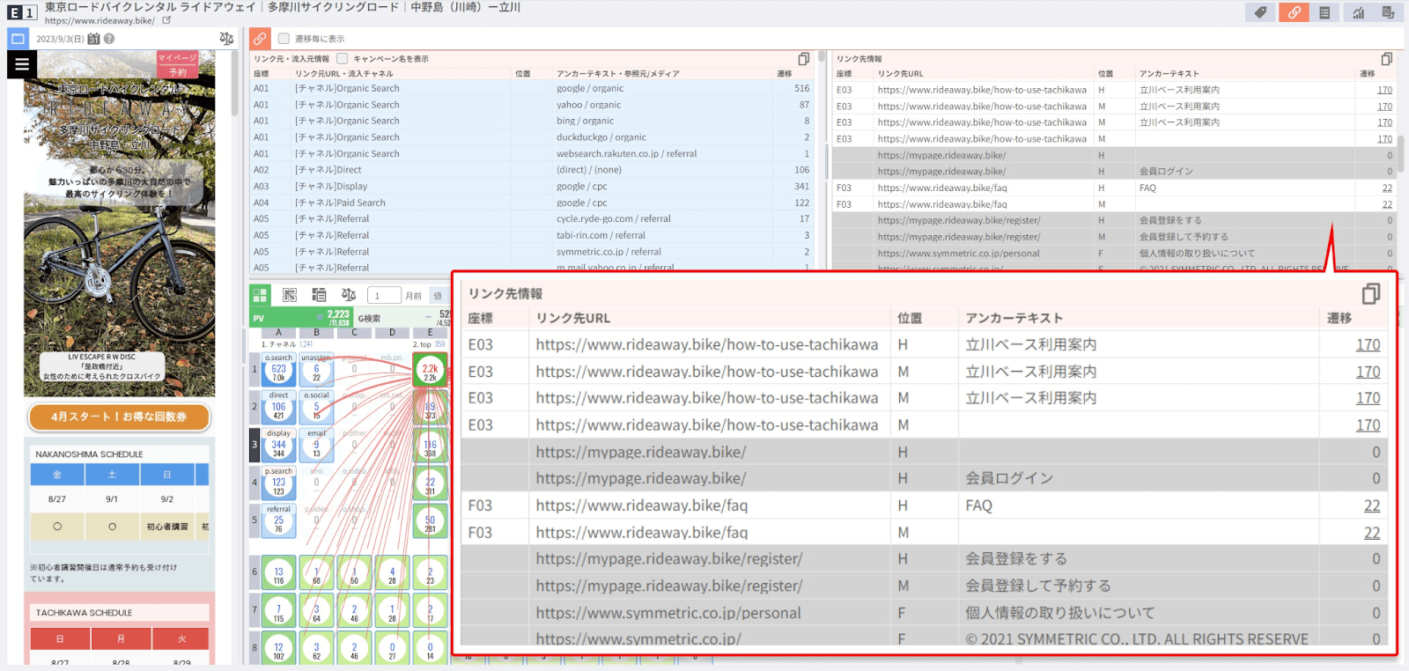Open the list view icon in top toolbar
Screen dimensions: 1409x671
pyautogui.click(x=1324, y=12)
